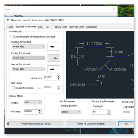Screen dimensions: 138x138
Task: Close the Dimension Style Manager window behind
Action: tap(114, 9)
